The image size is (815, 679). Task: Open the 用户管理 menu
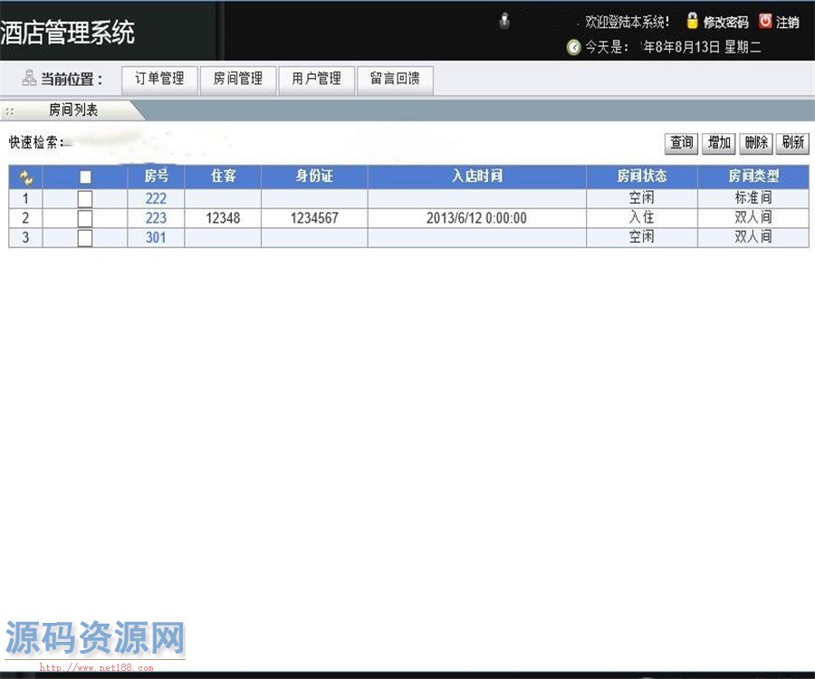(317, 79)
